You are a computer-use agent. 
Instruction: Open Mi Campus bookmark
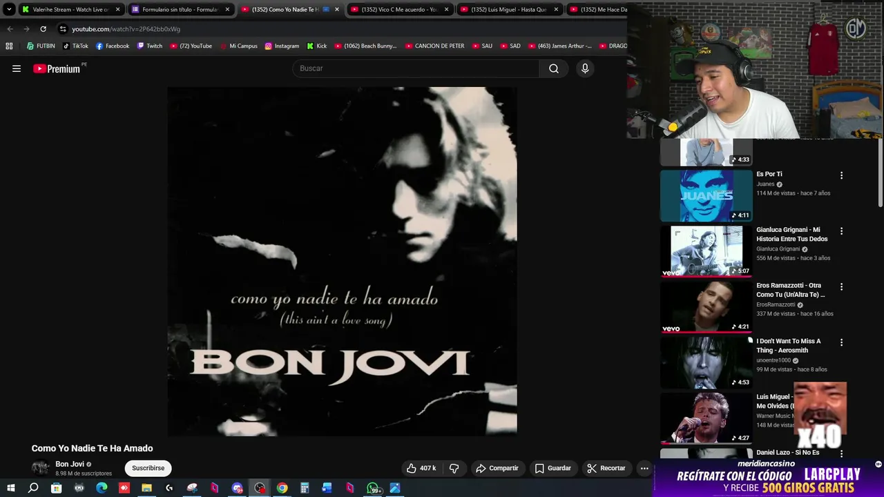point(238,46)
